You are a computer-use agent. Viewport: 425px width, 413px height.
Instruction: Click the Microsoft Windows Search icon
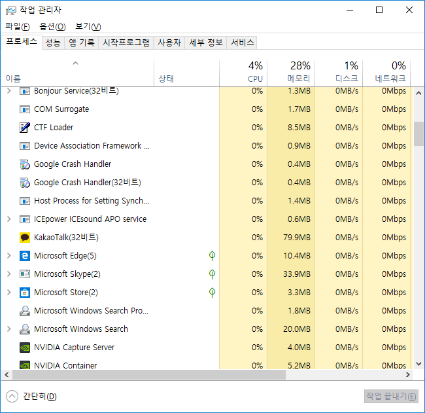click(25, 329)
